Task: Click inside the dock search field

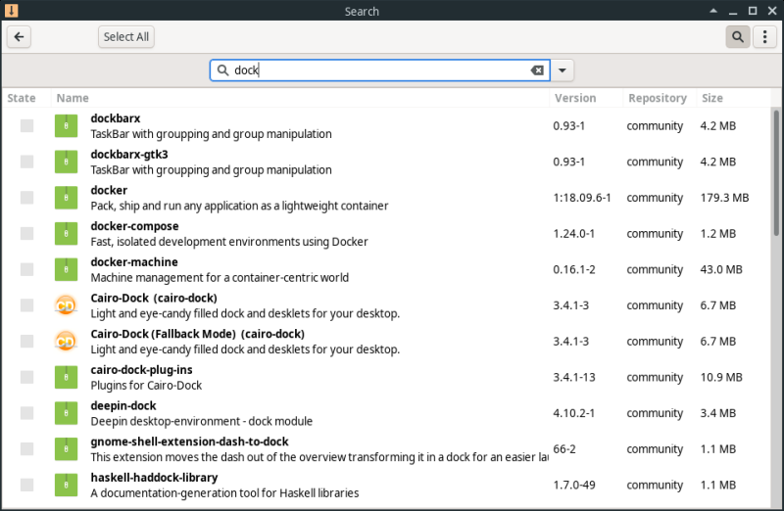Action: [380, 70]
